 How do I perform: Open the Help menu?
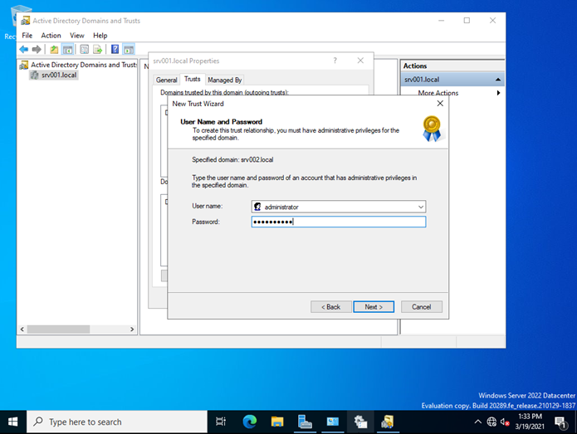pos(100,36)
